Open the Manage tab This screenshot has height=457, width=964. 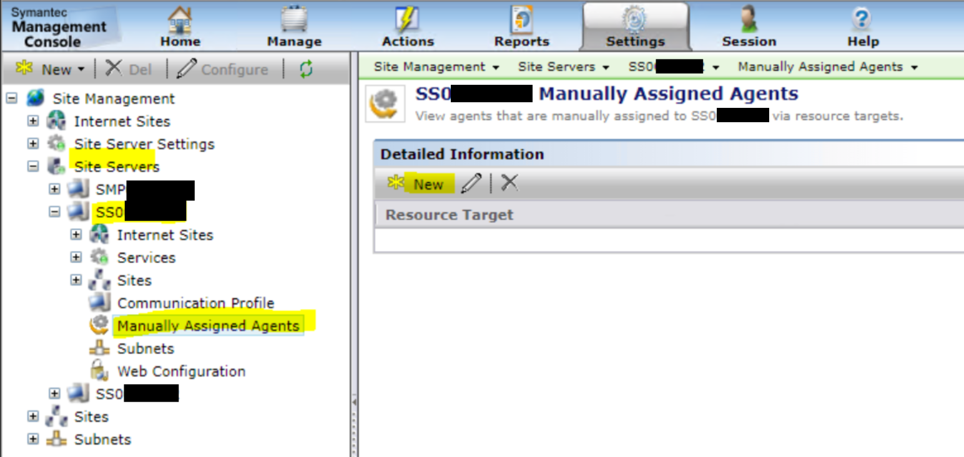click(x=294, y=26)
